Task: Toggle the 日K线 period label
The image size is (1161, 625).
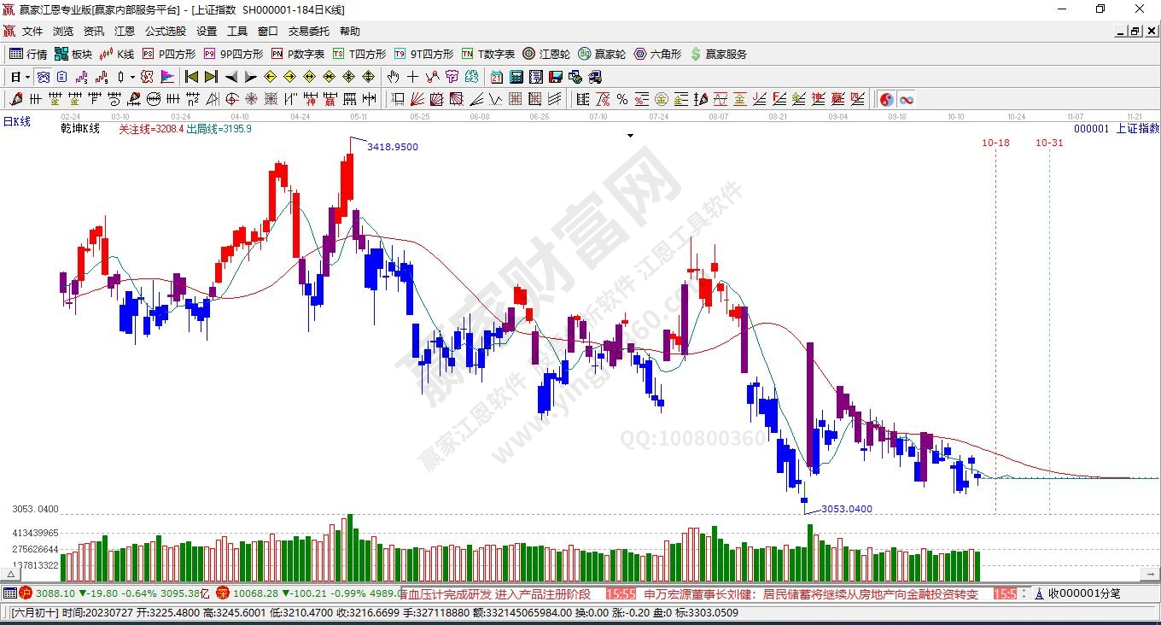Action: (16, 121)
